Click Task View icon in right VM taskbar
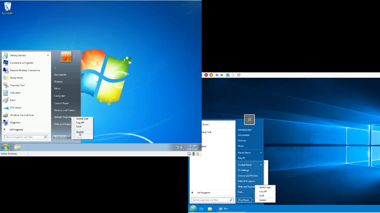The height and width of the screenshot is (213, 380). point(201,209)
